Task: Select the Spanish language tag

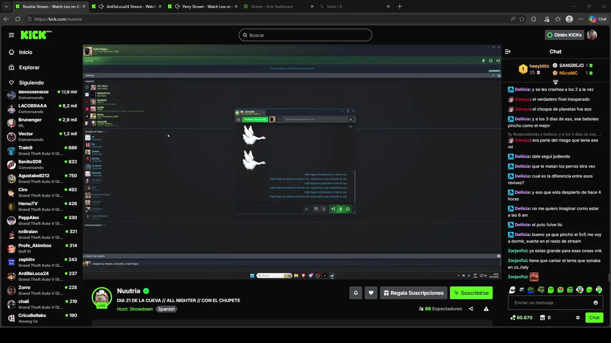Action: 166,309
